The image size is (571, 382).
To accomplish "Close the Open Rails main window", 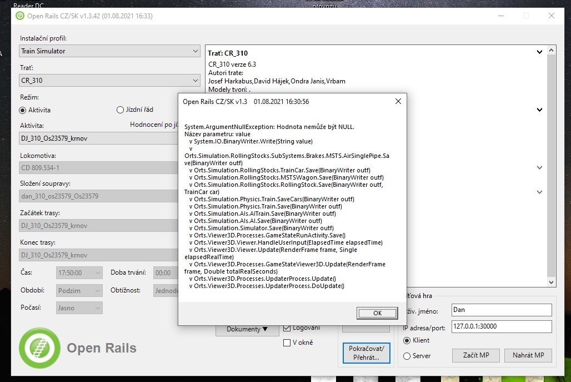I will [x=552, y=16].
